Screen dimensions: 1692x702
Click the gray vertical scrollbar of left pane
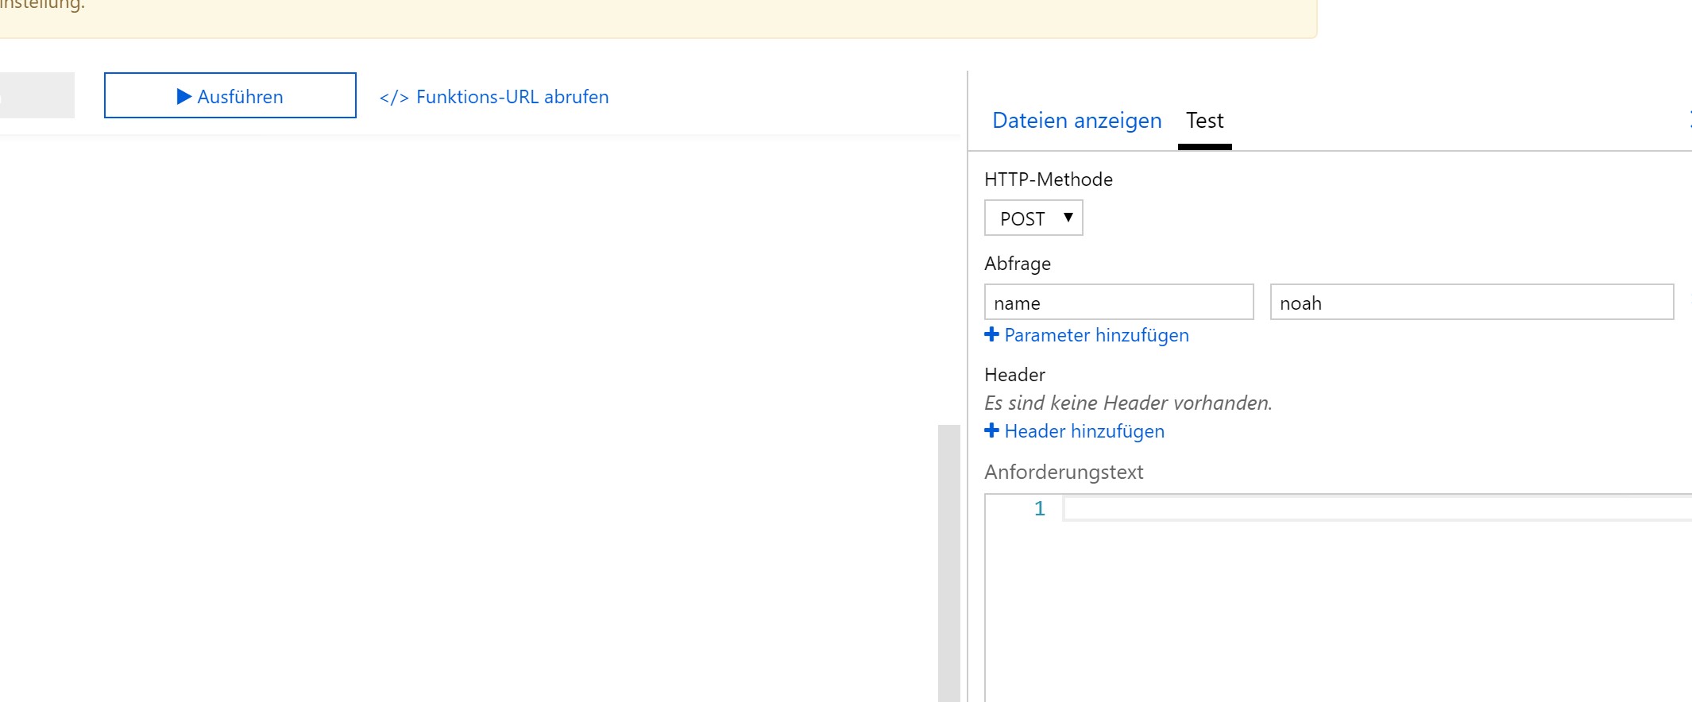point(948,562)
